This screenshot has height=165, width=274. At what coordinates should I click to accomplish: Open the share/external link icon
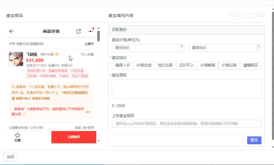78,31
